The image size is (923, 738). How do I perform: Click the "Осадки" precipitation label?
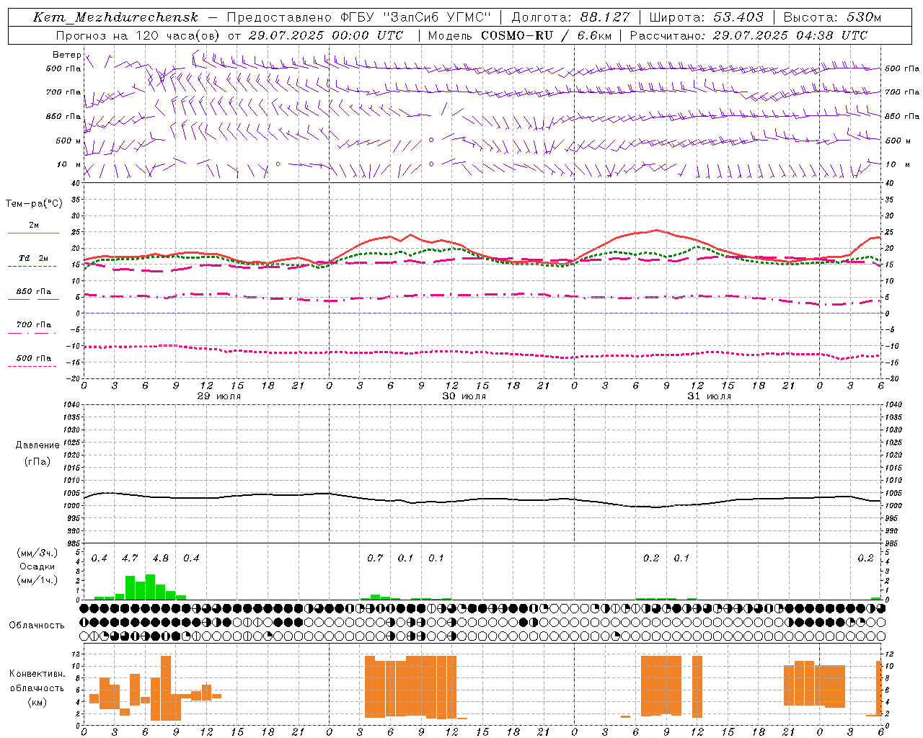pos(37,566)
